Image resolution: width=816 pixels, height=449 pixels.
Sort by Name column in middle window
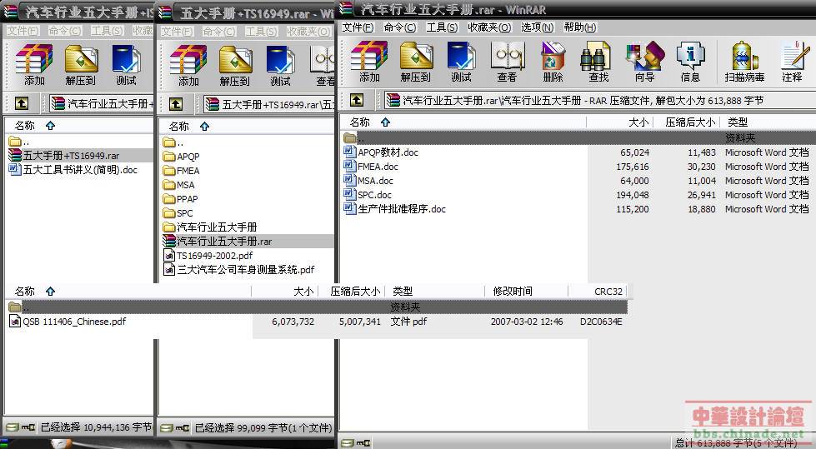tap(246, 127)
